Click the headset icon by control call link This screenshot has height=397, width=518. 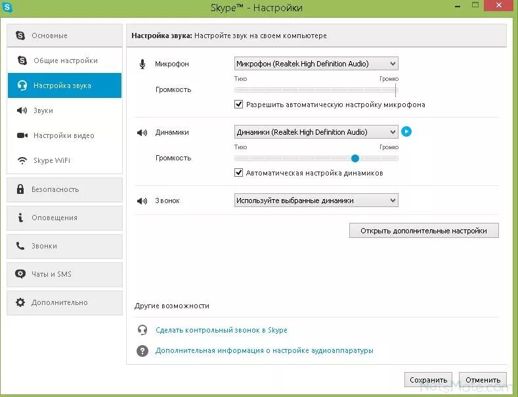pos(142,330)
